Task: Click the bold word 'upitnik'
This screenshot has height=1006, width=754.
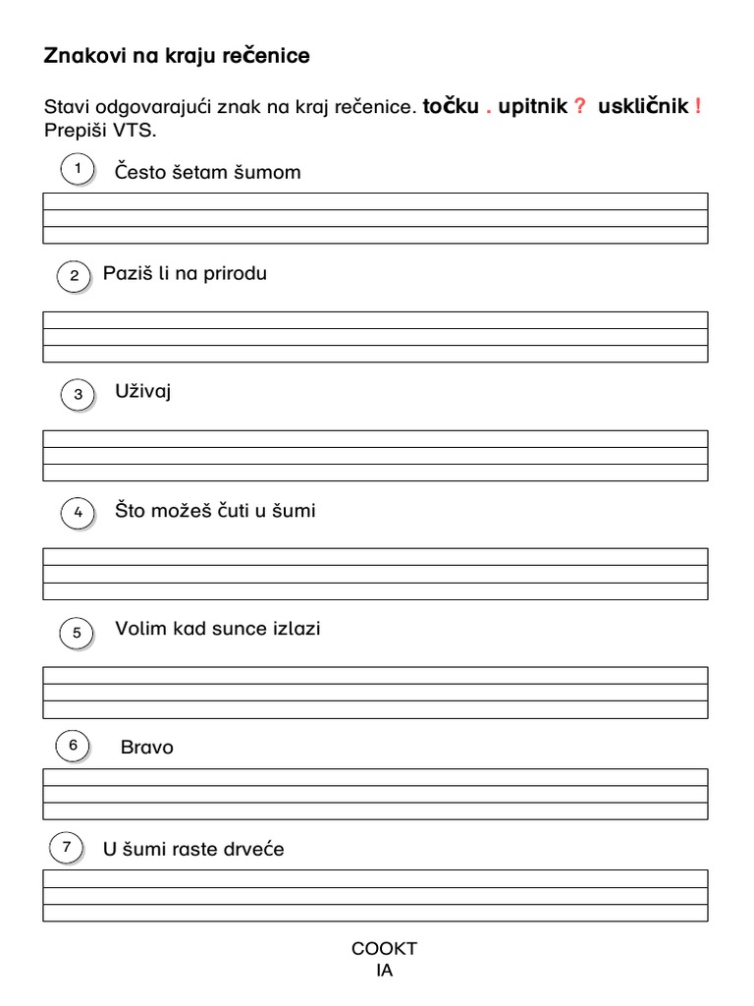Action: tap(533, 107)
